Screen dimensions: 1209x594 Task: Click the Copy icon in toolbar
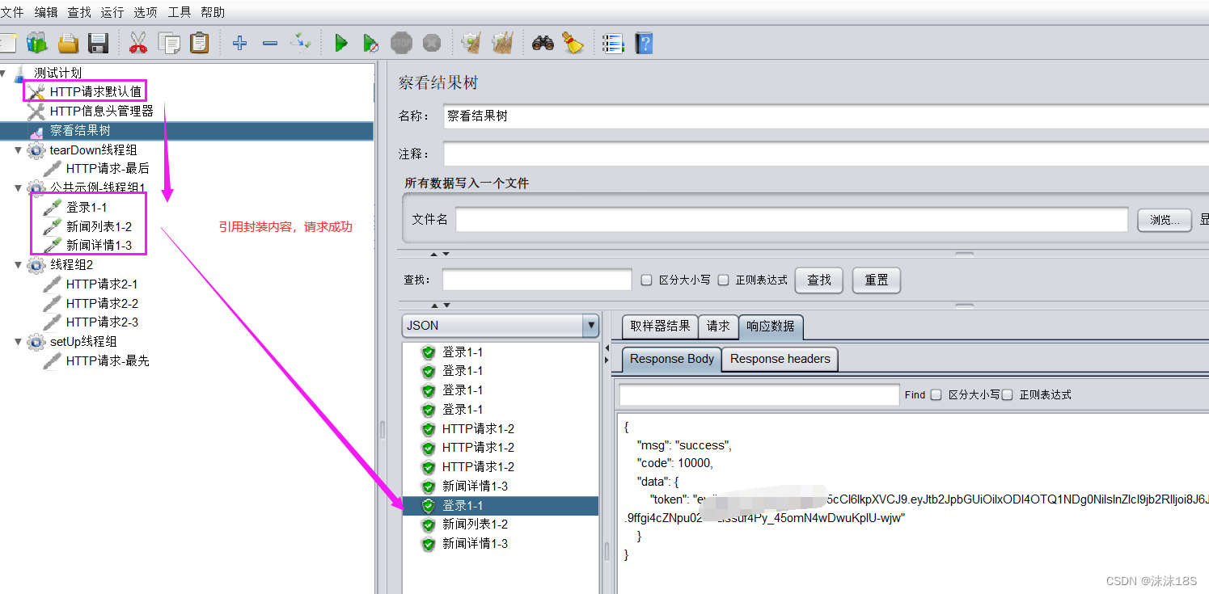[x=169, y=43]
